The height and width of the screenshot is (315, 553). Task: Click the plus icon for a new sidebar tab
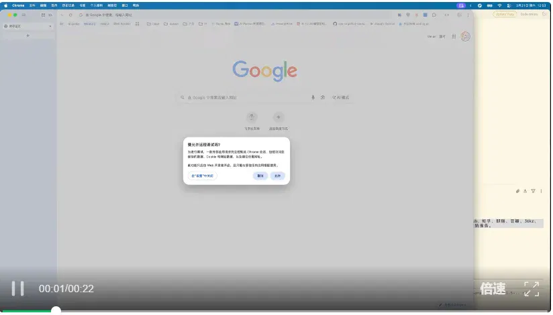pos(28,36)
